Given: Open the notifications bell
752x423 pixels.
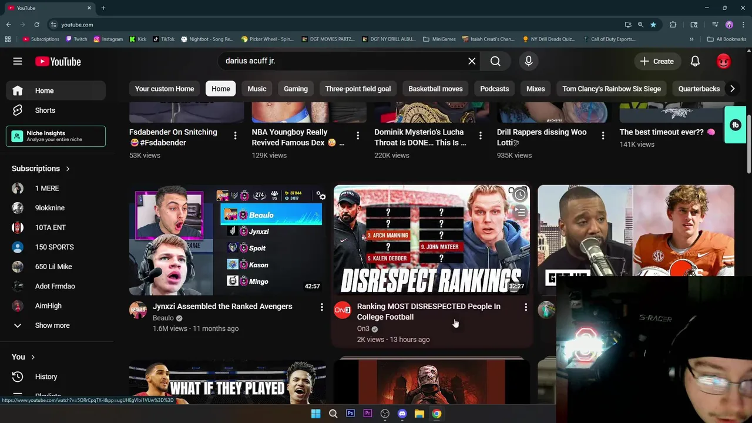Looking at the screenshot, I should click(695, 61).
